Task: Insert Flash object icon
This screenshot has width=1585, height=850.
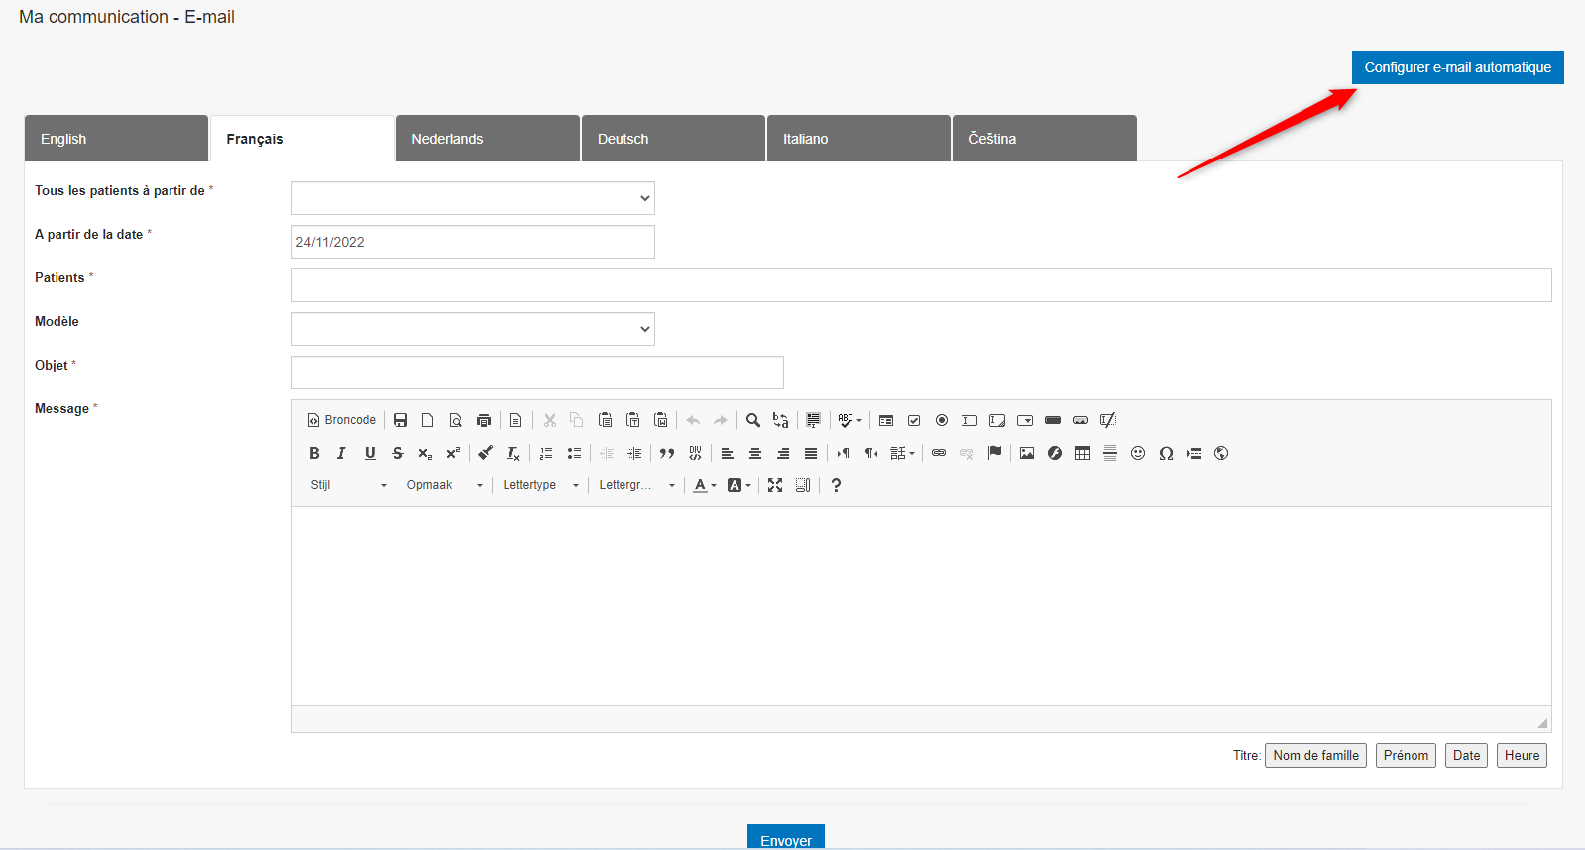Action: [1055, 453]
